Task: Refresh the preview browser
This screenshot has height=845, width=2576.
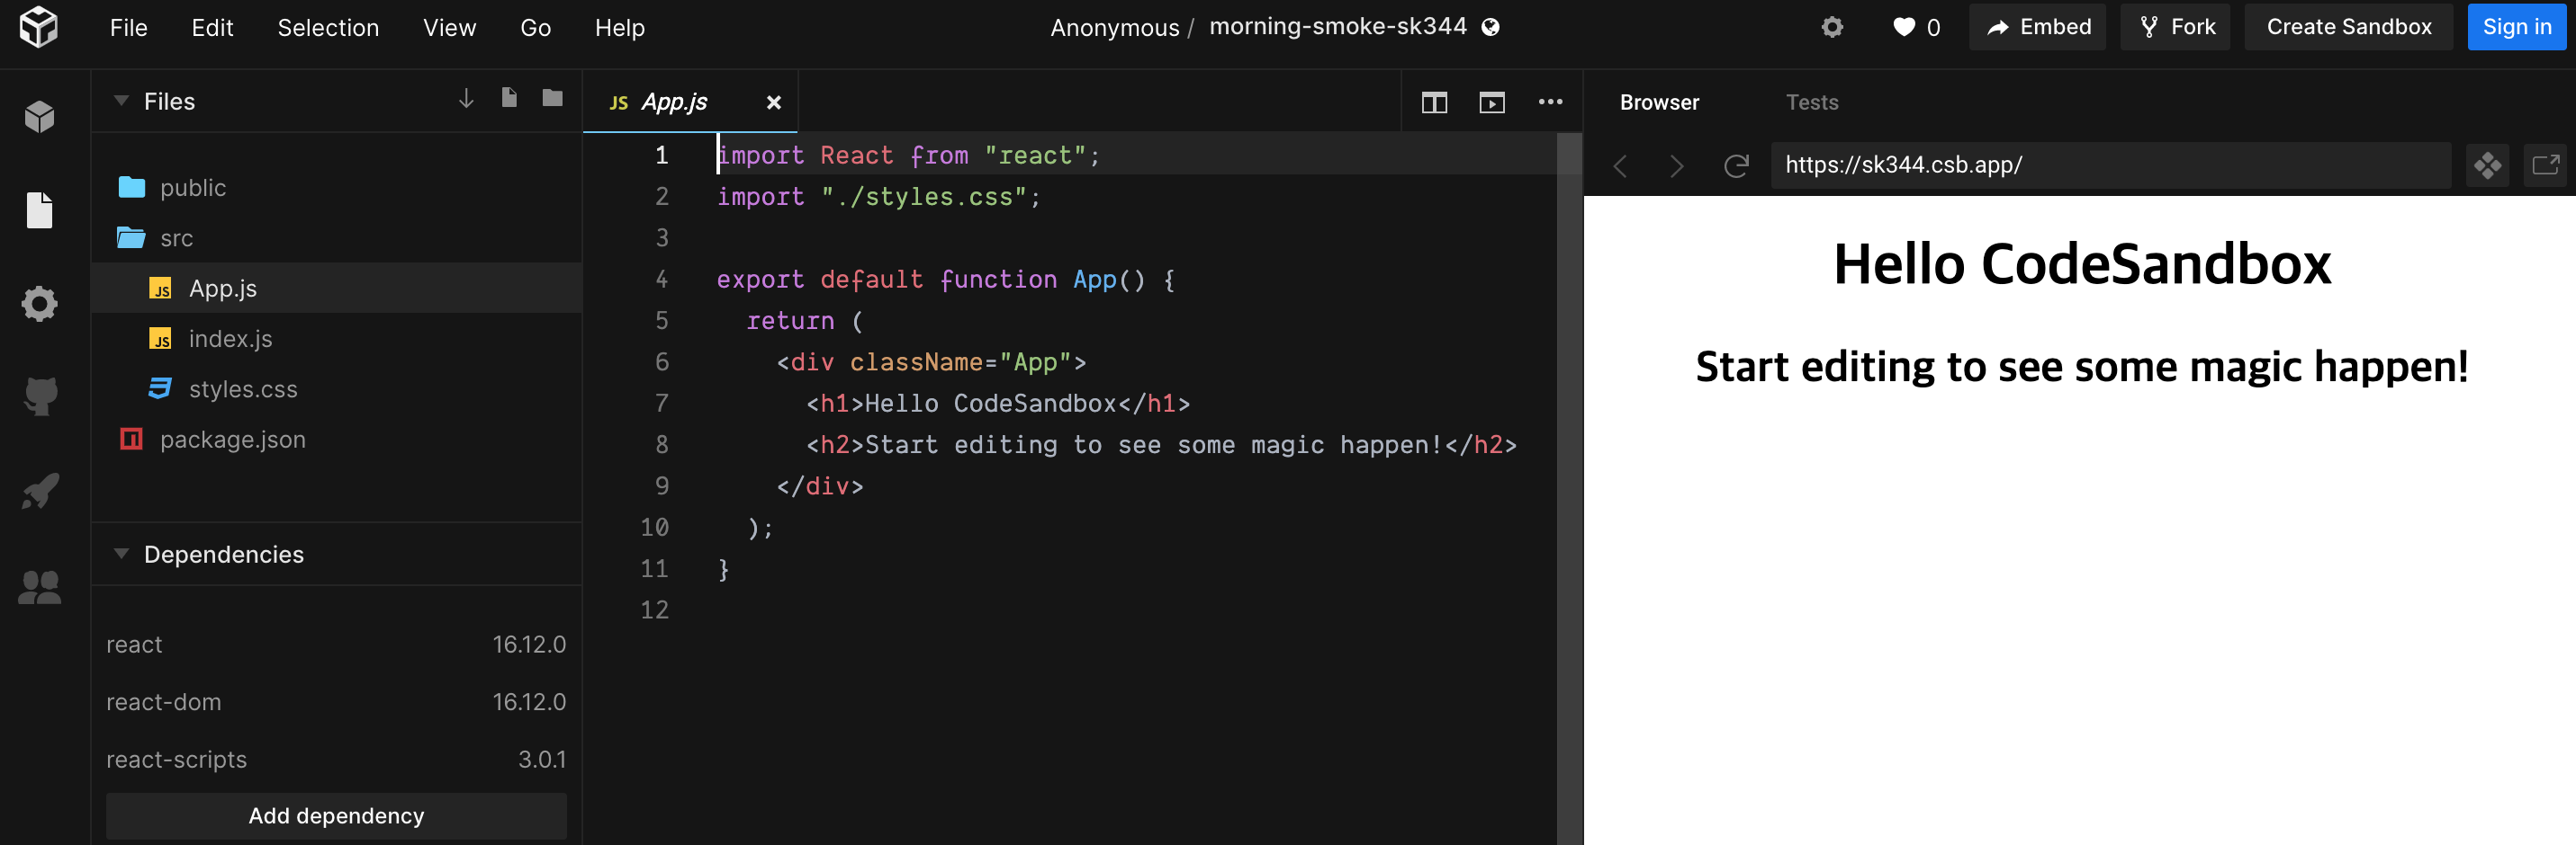Action: point(1736,165)
